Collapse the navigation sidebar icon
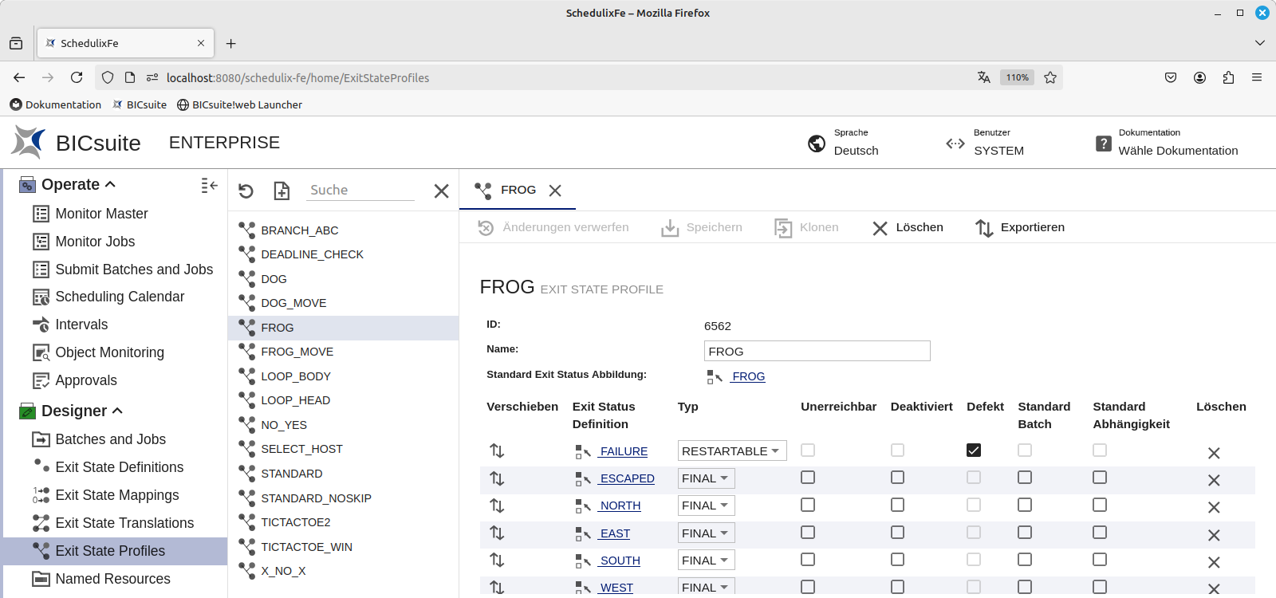Screen dimensions: 1276x598 tap(209, 185)
